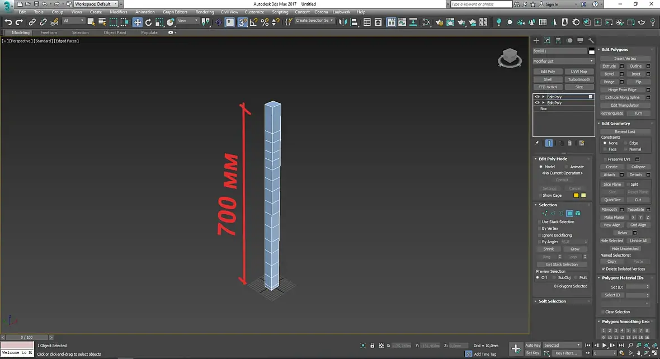Click the Play Animation button
Screen dimensions: 660x359
(605, 346)
